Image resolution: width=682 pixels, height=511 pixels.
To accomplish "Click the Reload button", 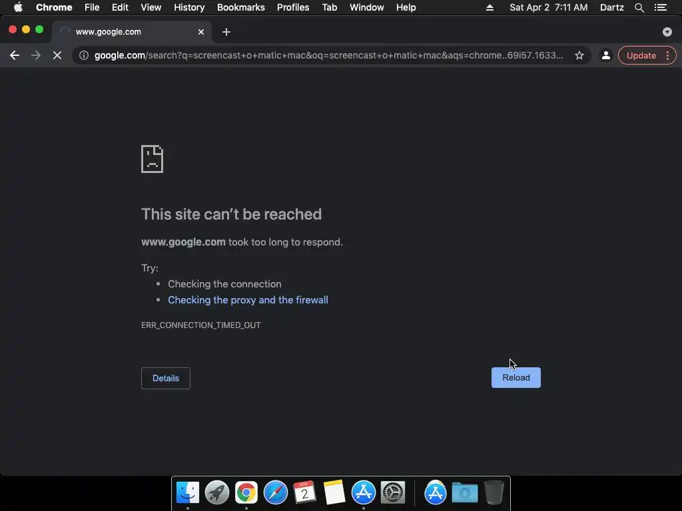I will pos(516,378).
